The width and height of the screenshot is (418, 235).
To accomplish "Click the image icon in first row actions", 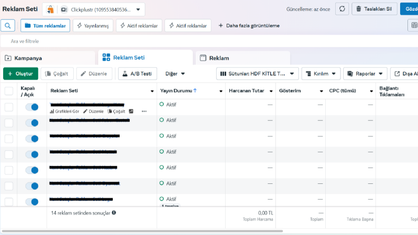I will (x=131, y=111).
